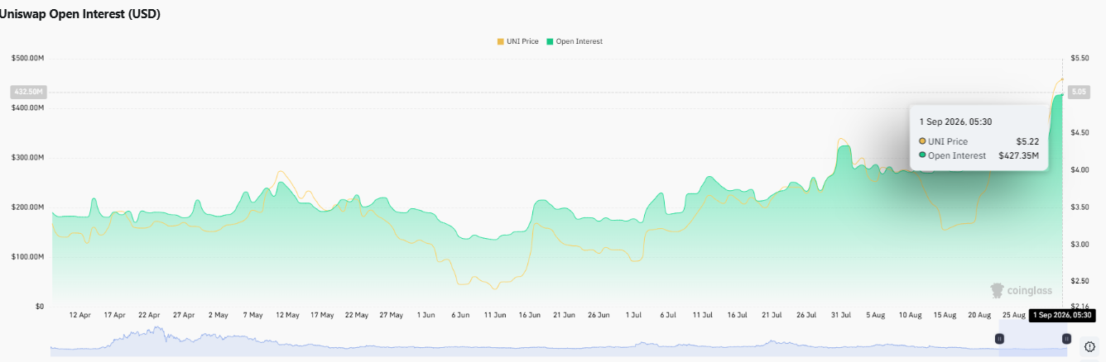Click the '$200.00M' y-axis label

pos(27,207)
